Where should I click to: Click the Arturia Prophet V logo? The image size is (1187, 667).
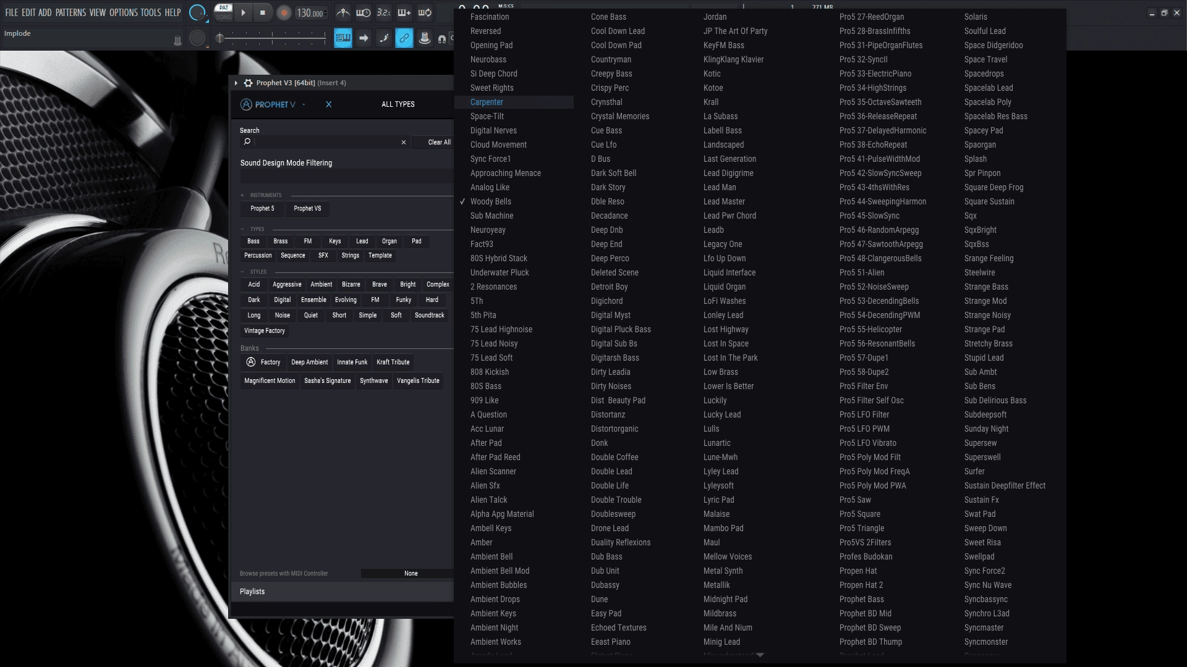(x=268, y=104)
